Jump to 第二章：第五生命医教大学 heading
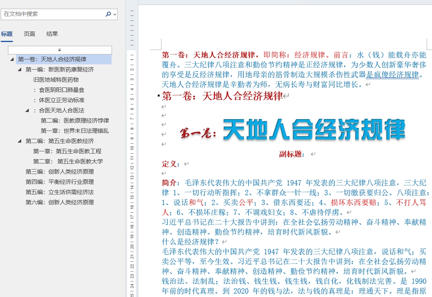 pos(68,162)
